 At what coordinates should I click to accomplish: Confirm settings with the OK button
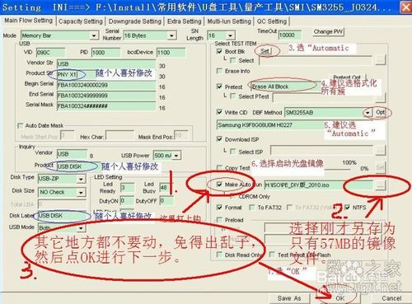(x=339, y=298)
